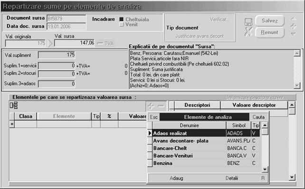Click the Val. originala field

tap(26, 43)
